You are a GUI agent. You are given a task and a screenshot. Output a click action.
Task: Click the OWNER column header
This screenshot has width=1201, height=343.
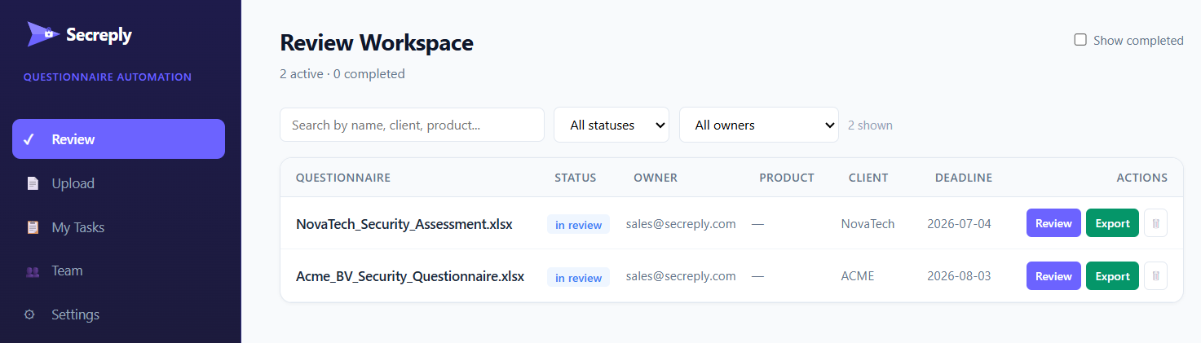tap(656, 178)
